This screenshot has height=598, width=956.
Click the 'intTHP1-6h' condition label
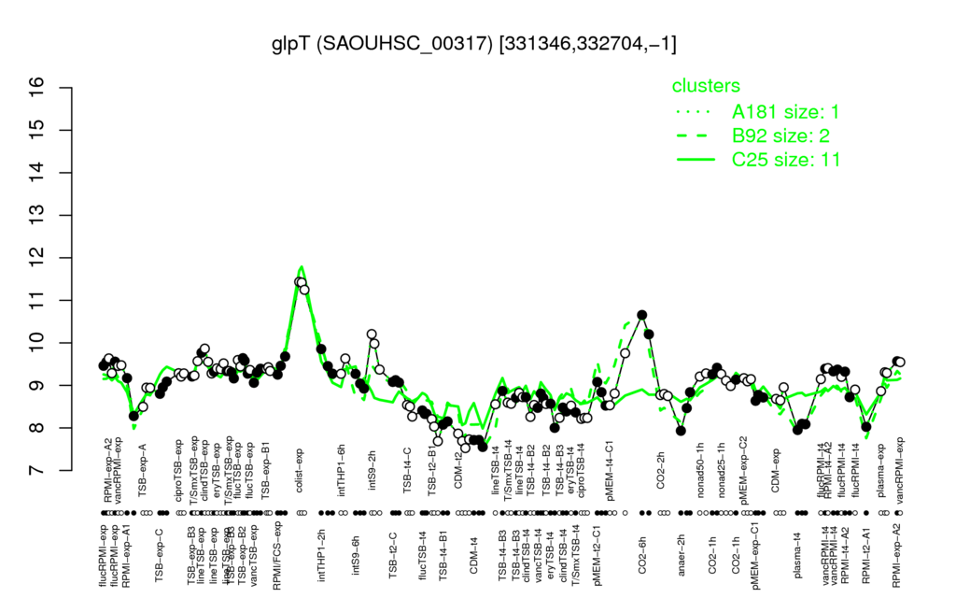pos(342,469)
